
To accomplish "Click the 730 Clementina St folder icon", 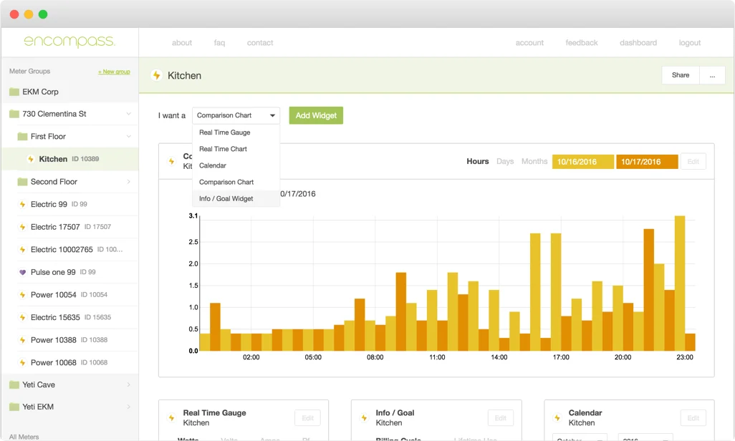I will pyautogui.click(x=14, y=114).
